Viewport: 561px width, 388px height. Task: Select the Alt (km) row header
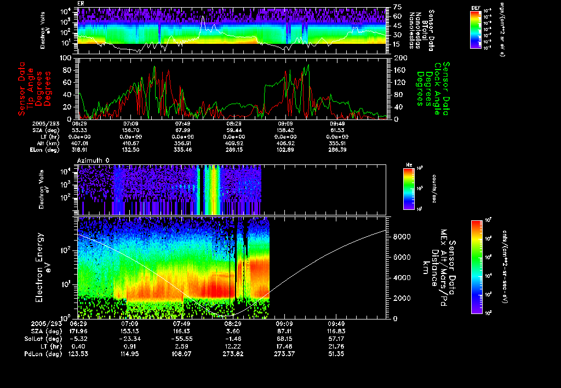tap(48, 143)
